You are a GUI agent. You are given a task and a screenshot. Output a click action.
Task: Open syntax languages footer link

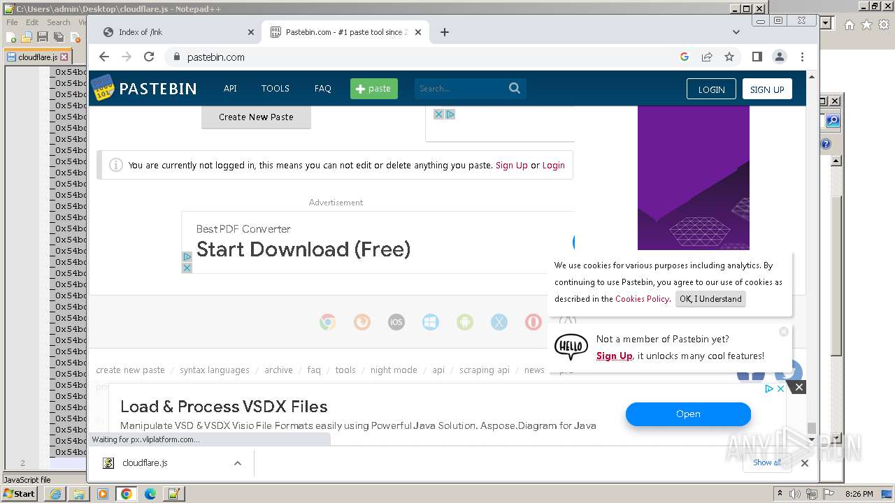(215, 370)
